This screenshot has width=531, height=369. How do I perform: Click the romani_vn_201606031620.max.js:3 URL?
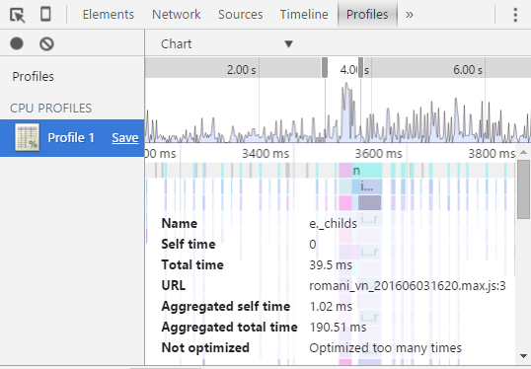pos(408,286)
